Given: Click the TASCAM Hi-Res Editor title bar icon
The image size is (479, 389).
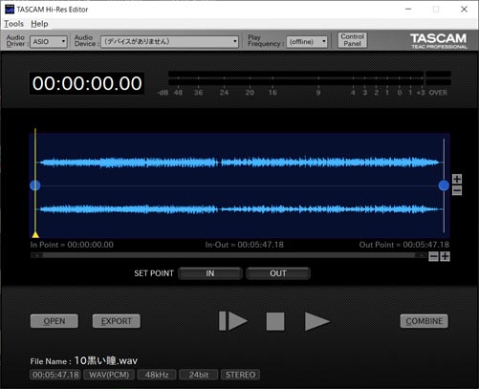Looking at the screenshot, I should (x=10, y=10).
